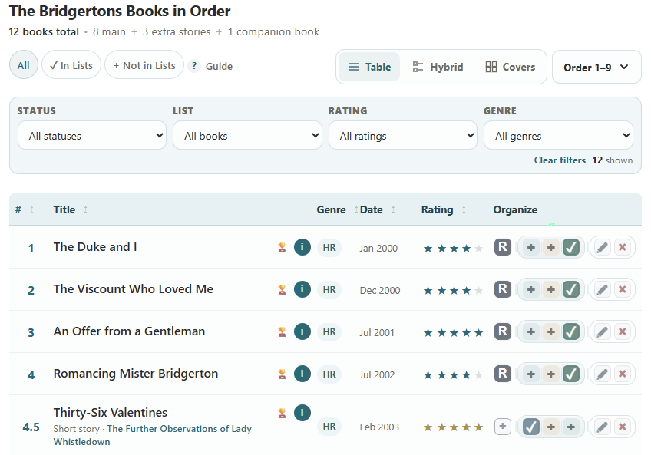Toggle the green checkmark for The Duke and I
This screenshot has width=651, height=455.
coord(571,247)
